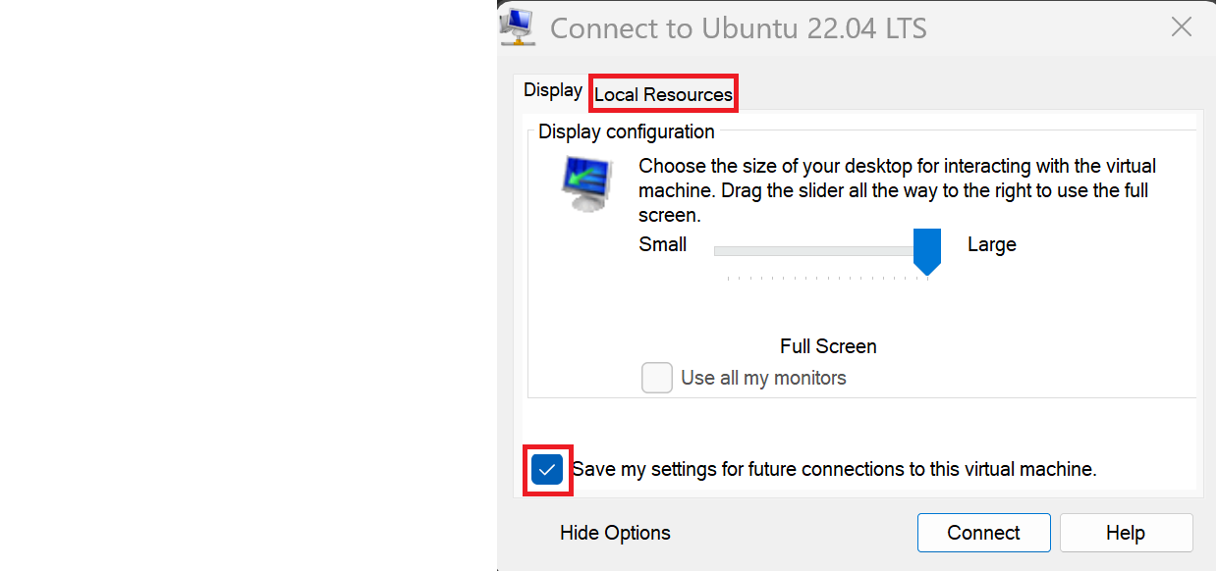Viewport: 1218px width, 571px height.
Task: Click the 'Display configuration' group heading
Action: tap(627, 131)
